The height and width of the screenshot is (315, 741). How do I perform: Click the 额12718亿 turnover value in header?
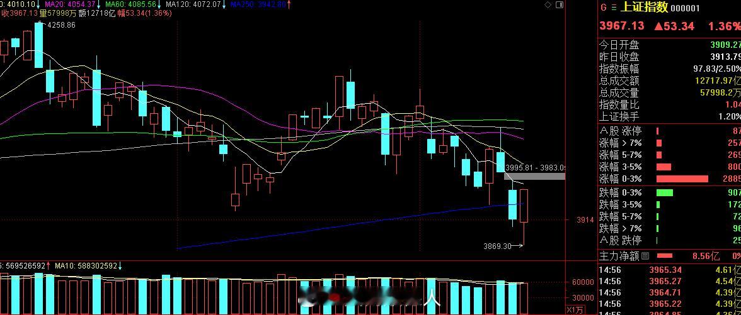(x=96, y=13)
